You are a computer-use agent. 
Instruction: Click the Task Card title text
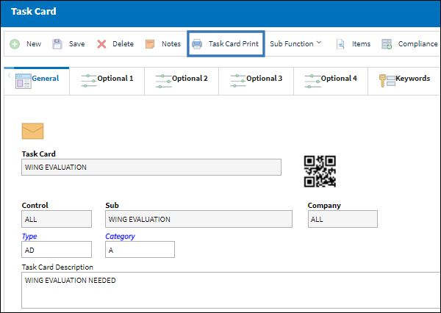click(34, 11)
